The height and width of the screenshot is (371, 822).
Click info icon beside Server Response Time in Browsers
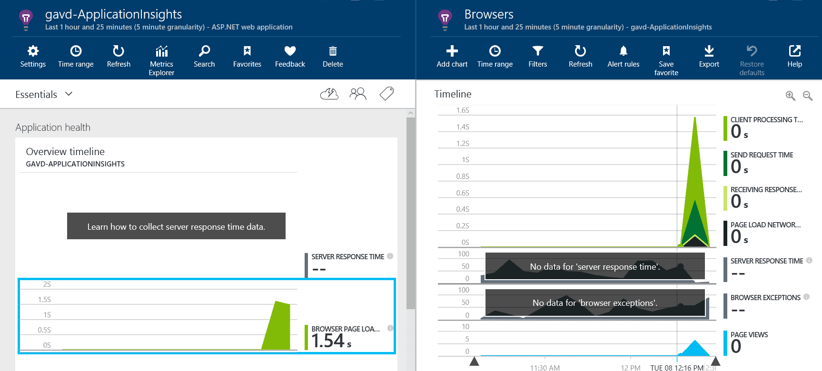click(x=809, y=260)
